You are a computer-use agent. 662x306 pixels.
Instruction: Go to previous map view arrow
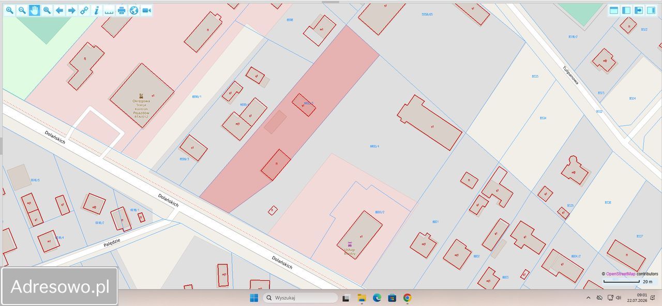tap(59, 10)
